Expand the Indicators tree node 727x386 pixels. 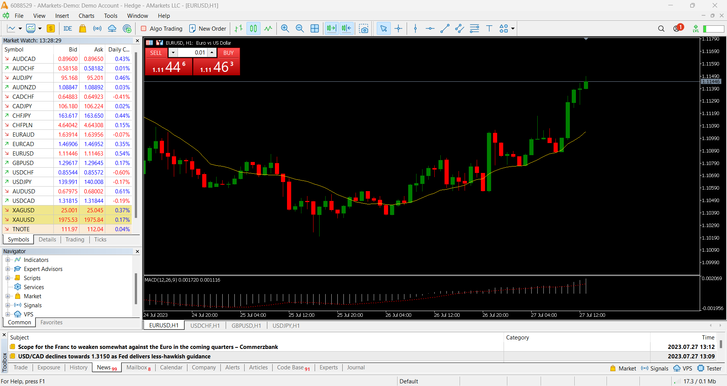pyautogui.click(x=8, y=260)
